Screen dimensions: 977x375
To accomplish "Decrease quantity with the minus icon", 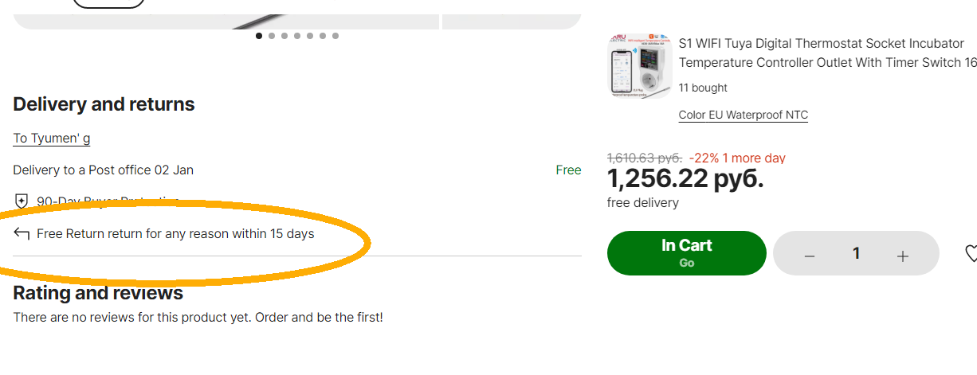I will (x=810, y=256).
